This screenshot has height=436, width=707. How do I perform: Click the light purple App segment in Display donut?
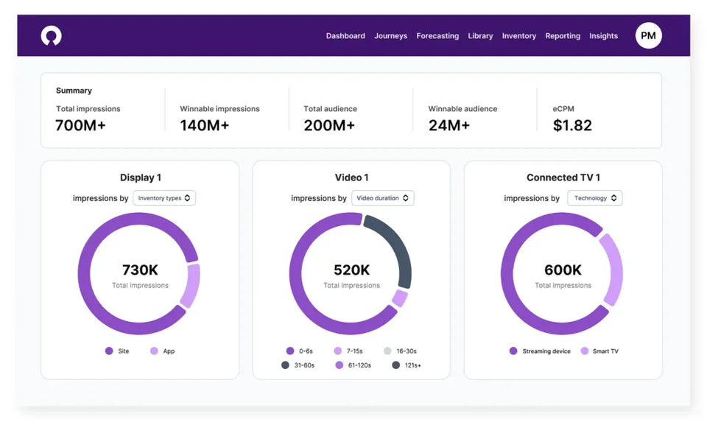coord(192,285)
